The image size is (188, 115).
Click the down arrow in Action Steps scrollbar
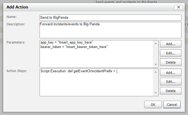156,93
